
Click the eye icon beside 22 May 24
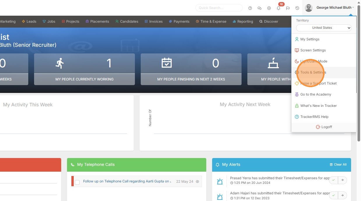(x=197, y=182)
